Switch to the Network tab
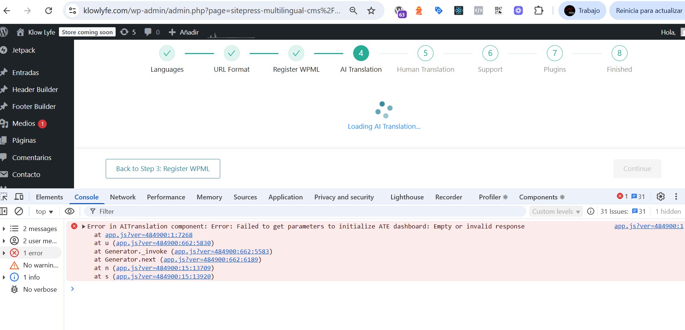Viewport: 685px width, 330px height. [123, 197]
